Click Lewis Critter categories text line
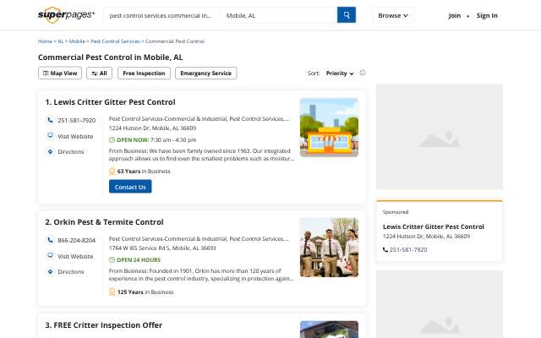 coord(199,118)
